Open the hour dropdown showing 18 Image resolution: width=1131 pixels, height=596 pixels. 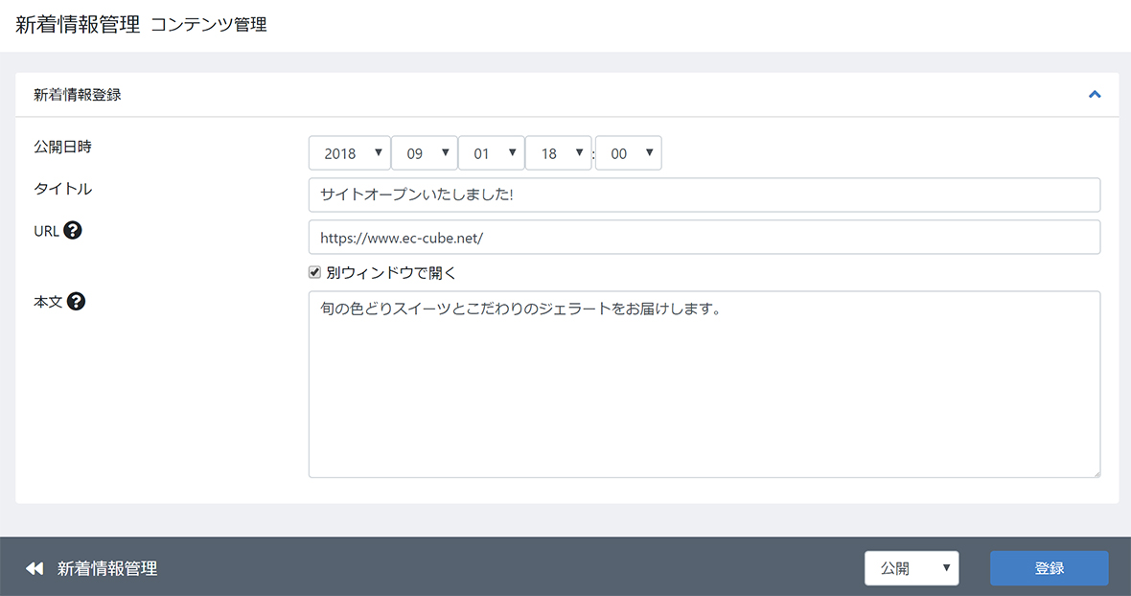click(x=558, y=152)
